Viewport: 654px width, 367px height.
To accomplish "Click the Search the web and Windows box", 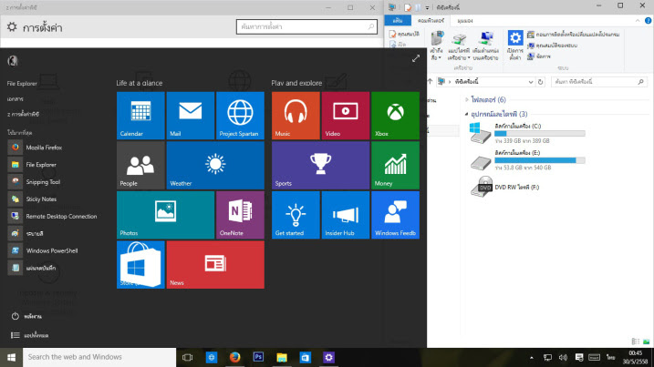I will 99,357.
